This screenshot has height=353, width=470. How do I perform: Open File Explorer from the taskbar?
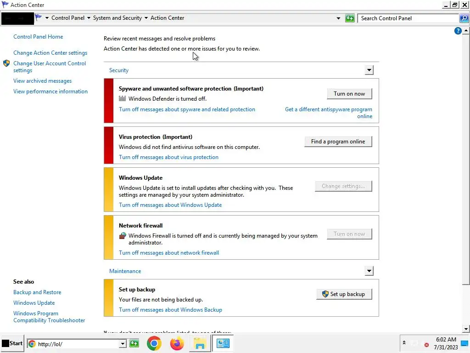click(200, 343)
